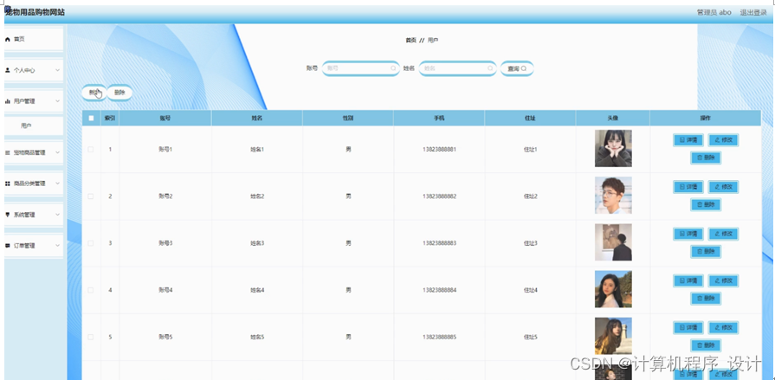Open 详情 for row 账号3
775x380 pixels.
(688, 234)
